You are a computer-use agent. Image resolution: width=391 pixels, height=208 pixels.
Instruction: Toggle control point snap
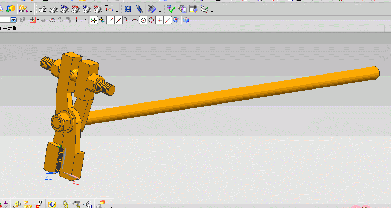tap(127, 20)
